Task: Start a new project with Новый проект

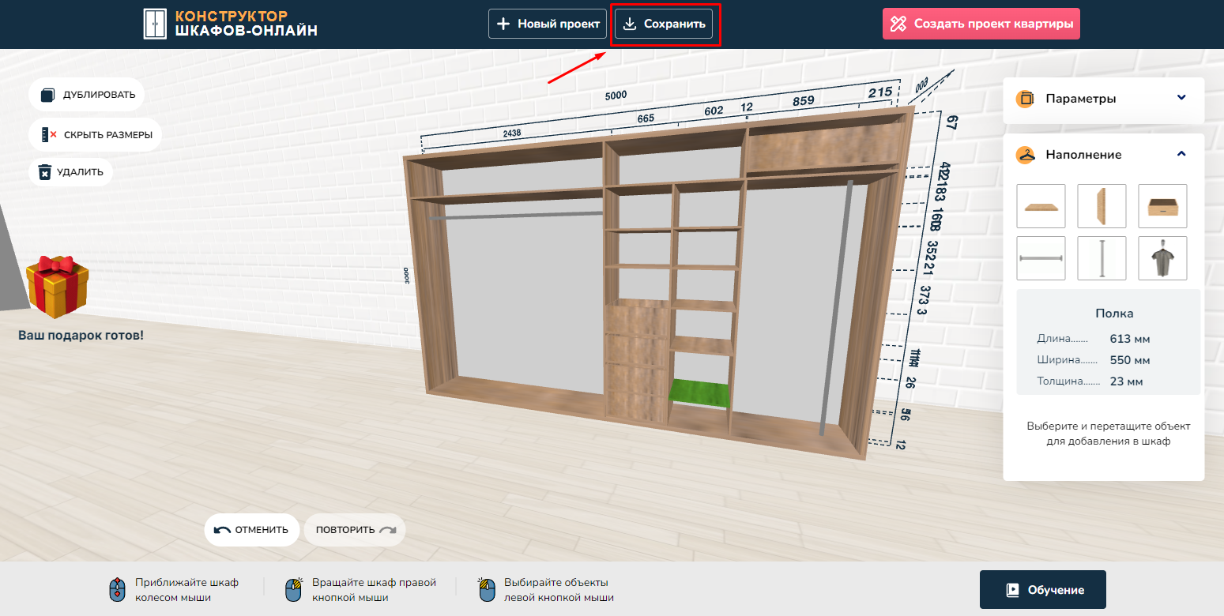Action: coord(548,24)
